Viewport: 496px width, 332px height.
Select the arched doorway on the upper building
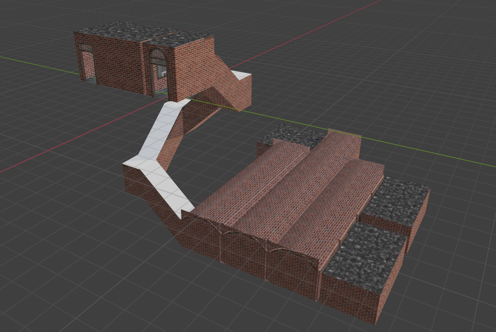coord(158,69)
